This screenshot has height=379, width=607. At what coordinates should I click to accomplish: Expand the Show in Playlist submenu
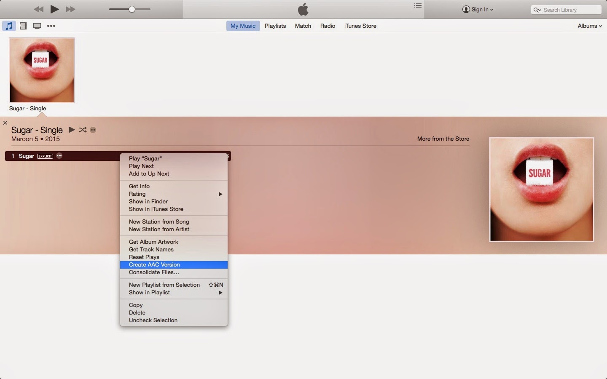pyautogui.click(x=174, y=292)
